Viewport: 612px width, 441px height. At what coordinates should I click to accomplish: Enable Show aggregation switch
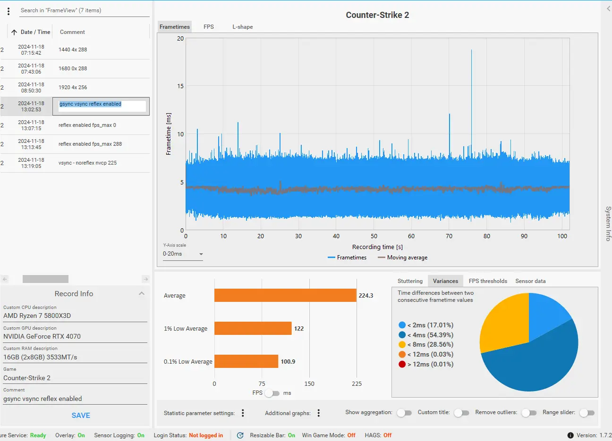(x=404, y=413)
